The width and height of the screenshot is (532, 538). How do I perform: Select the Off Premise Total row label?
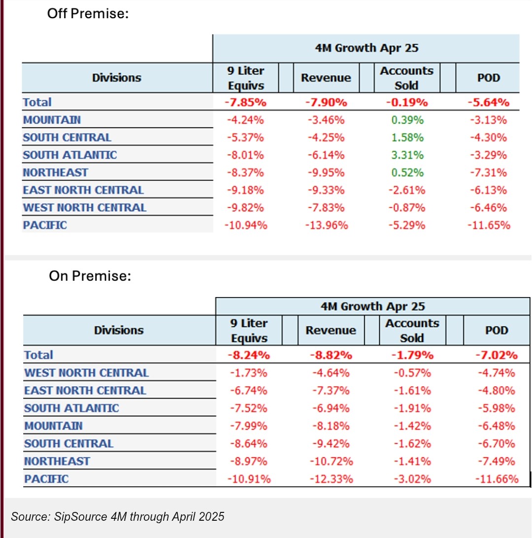37,102
